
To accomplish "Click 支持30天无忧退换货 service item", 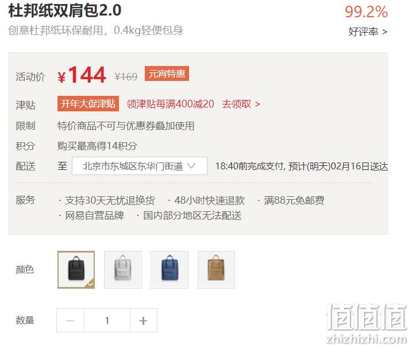I will [110, 200].
